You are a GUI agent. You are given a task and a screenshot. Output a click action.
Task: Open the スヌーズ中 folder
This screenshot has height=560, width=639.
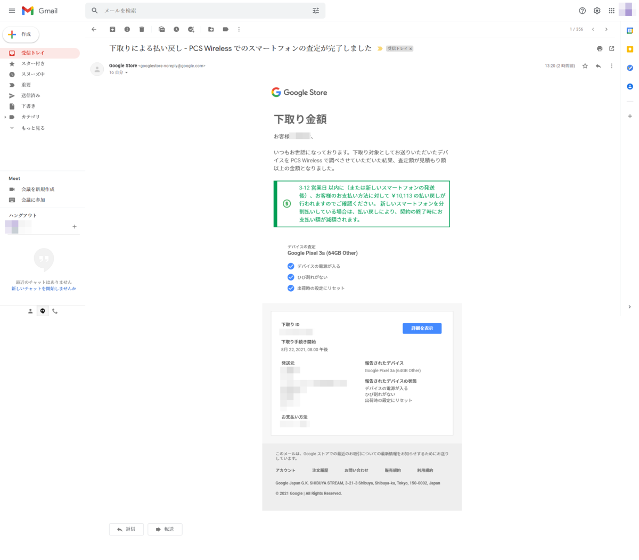(40, 74)
